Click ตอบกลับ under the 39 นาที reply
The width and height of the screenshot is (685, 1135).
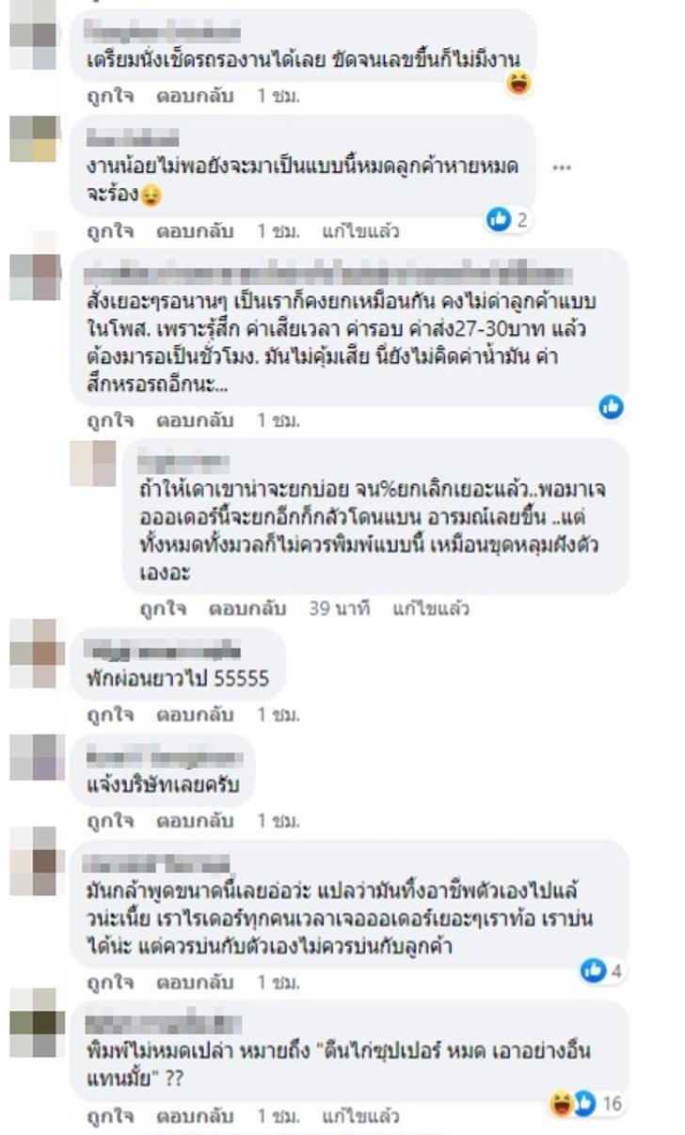247,608
